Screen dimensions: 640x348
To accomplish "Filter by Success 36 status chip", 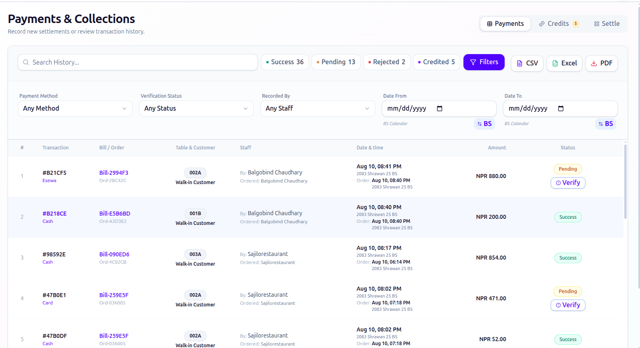I will click(x=285, y=62).
